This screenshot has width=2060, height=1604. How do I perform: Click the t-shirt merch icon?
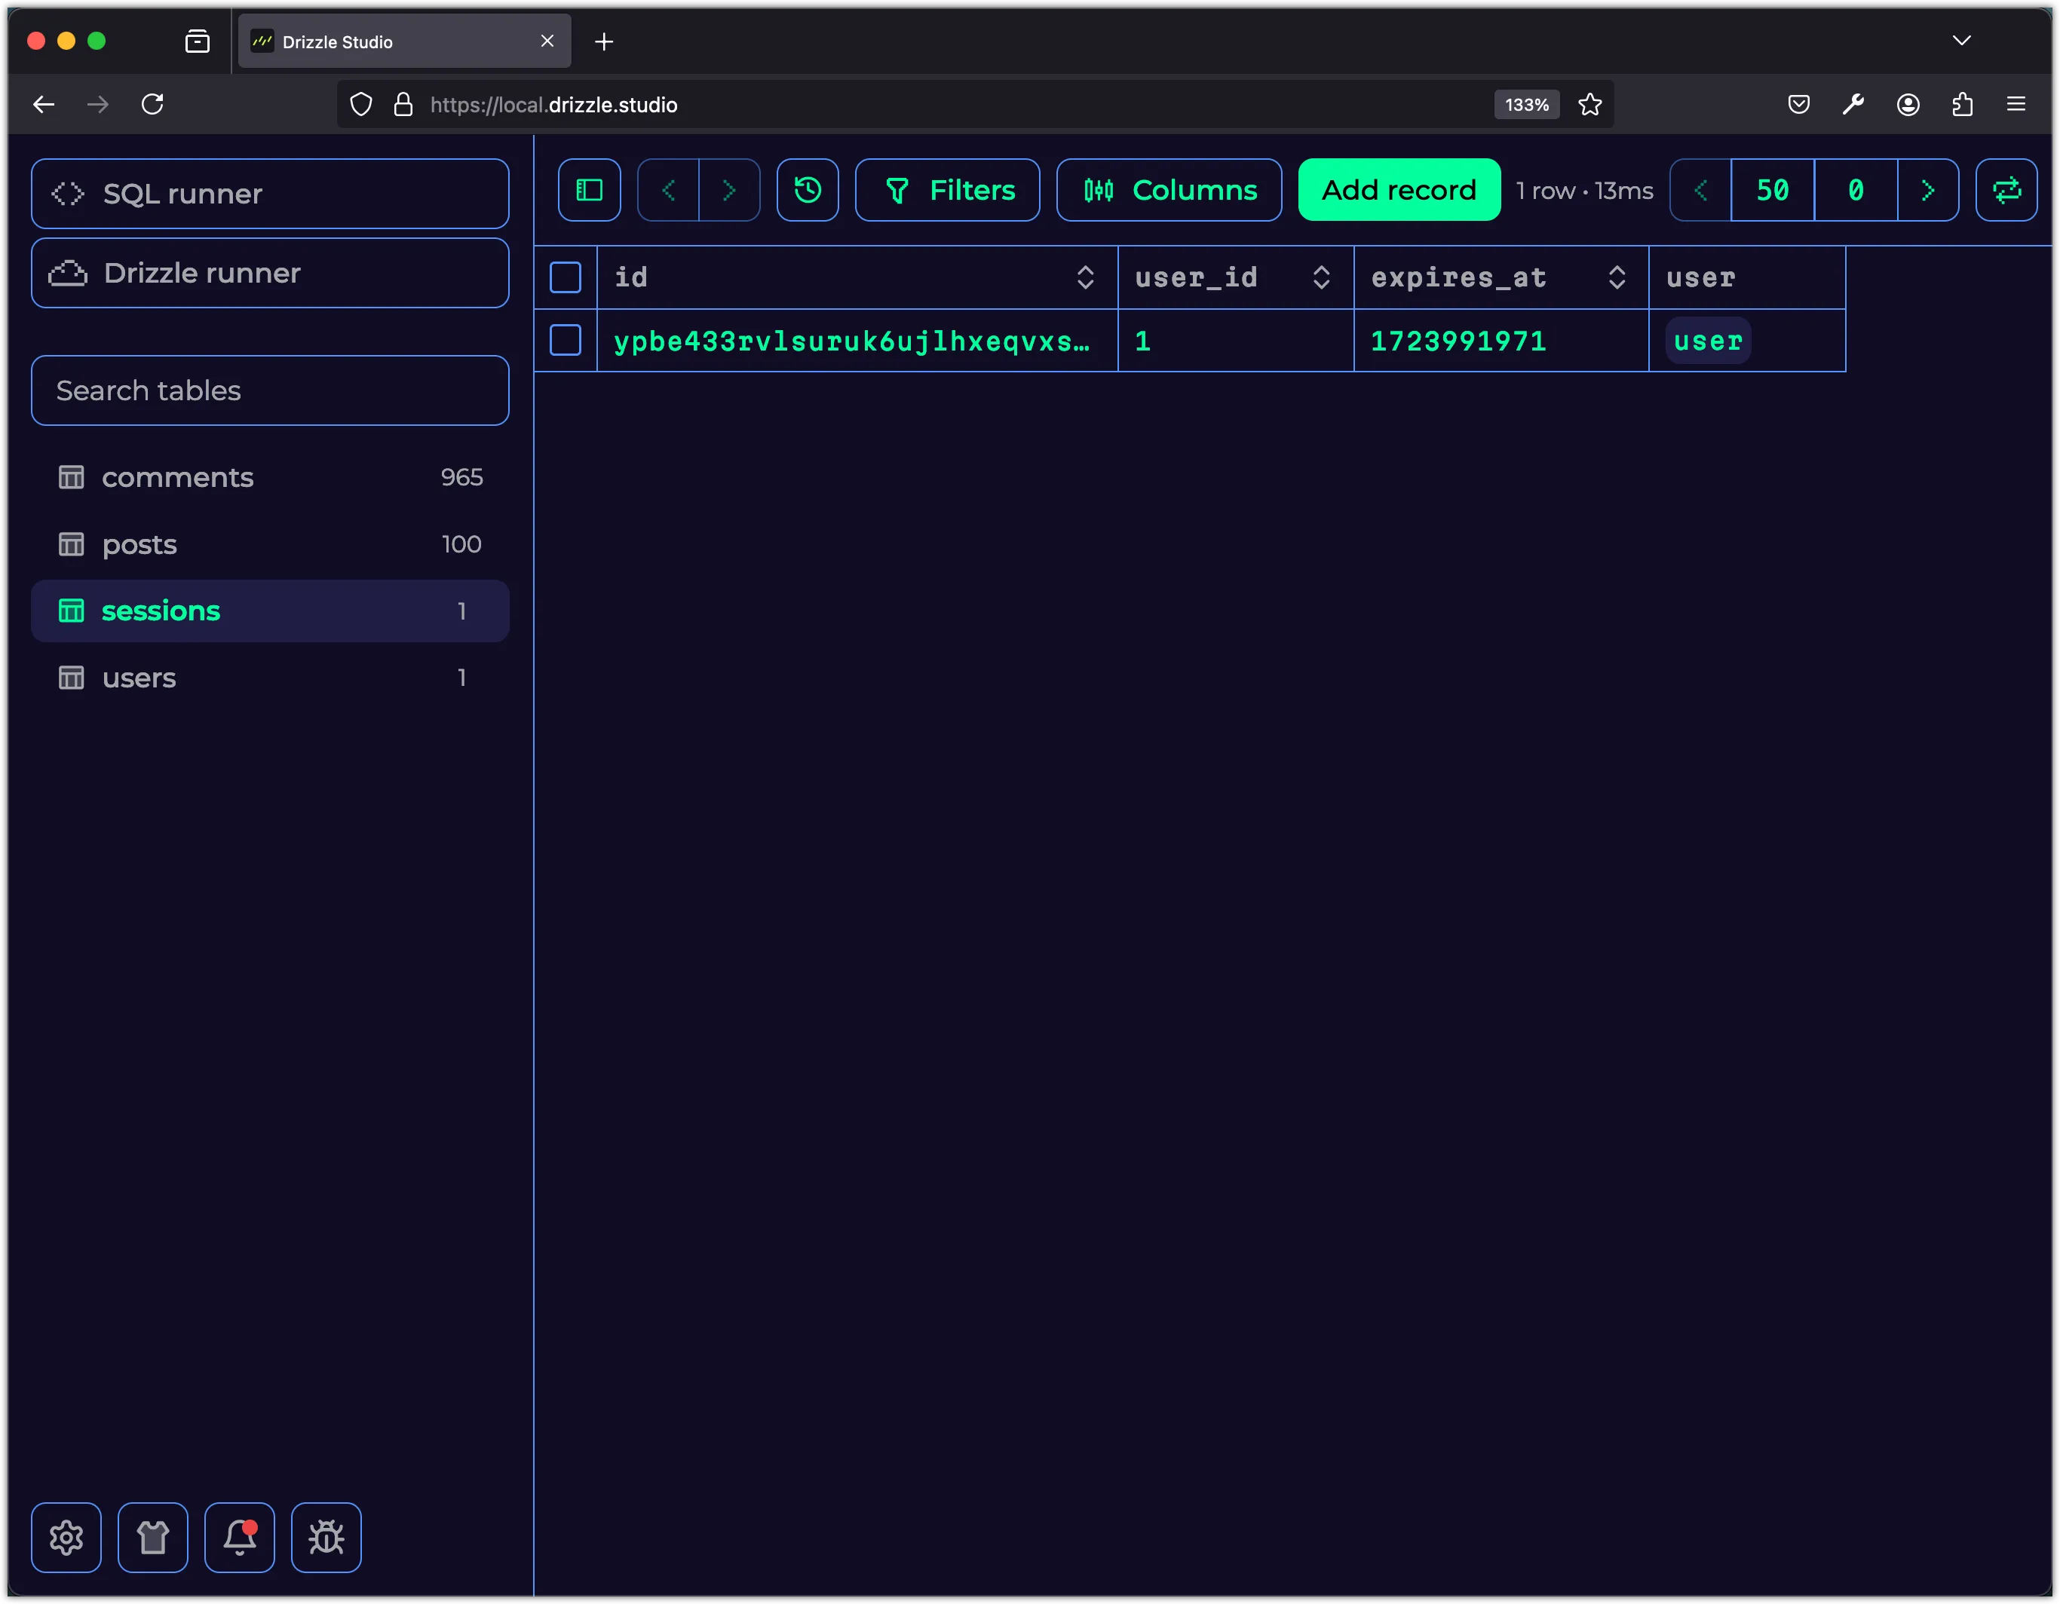click(x=153, y=1537)
